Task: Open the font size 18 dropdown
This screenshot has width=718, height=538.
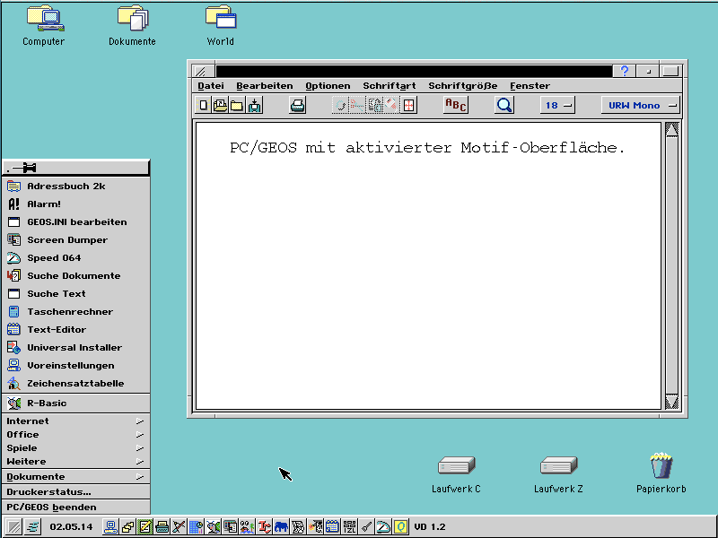Action: pyautogui.click(x=557, y=106)
